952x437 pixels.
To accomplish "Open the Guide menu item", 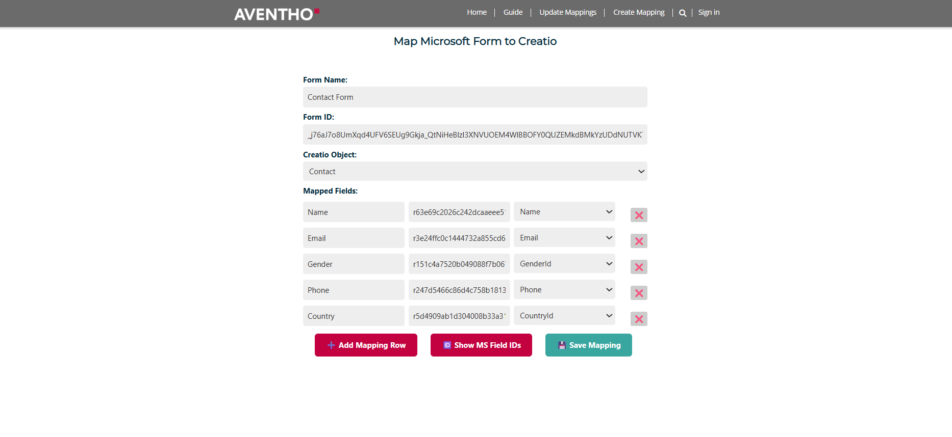I will 513,12.
